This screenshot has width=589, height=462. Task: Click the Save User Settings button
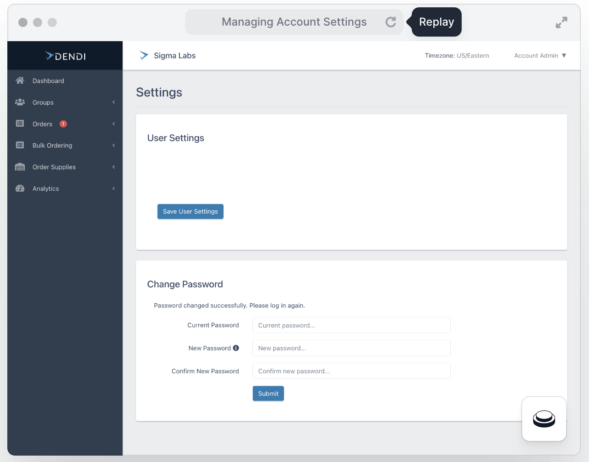click(191, 211)
